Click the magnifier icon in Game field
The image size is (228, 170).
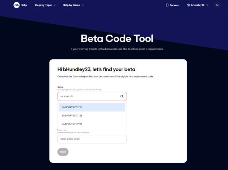(x=122, y=96)
